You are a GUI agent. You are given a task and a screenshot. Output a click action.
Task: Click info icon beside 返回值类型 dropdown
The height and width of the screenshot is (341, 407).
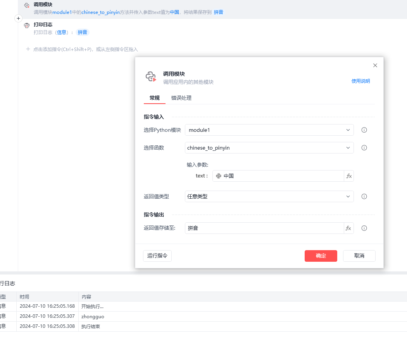[x=364, y=196]
